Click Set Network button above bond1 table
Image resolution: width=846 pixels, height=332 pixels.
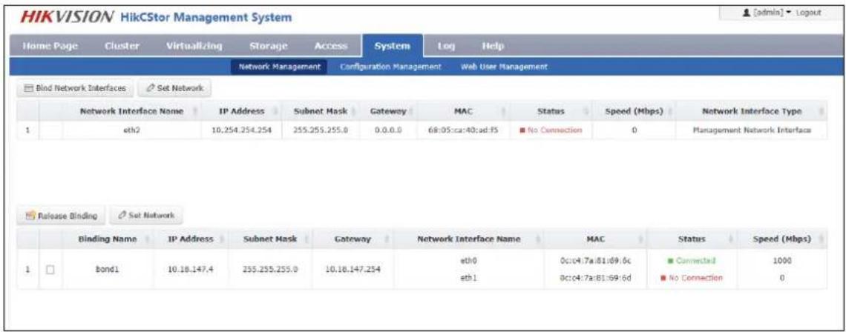[145, 216]
